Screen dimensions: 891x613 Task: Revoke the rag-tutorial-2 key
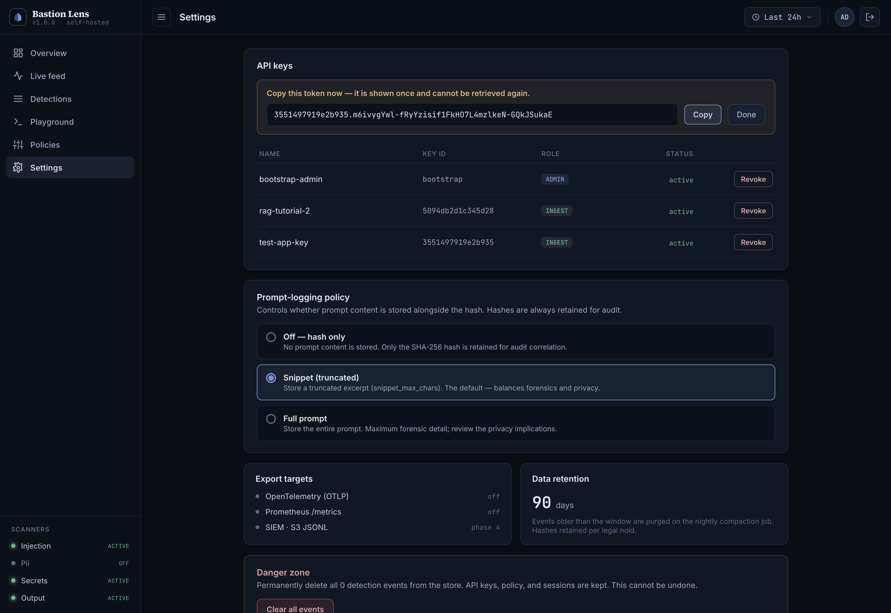(753, 211)
